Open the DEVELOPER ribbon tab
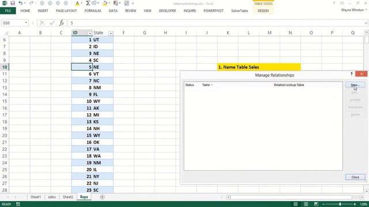369x207 pixels. point(167,11)
